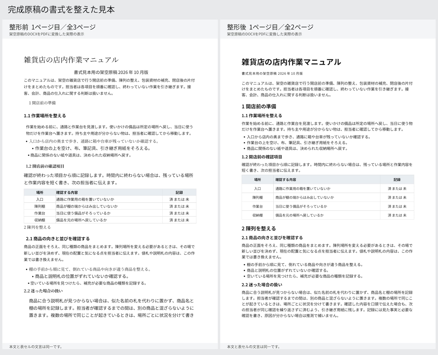Viewport: 438px width, 355px height.
Task: Select heading "2.2 迷った場合の扱い" in 整形前
Action: (43, 291)
